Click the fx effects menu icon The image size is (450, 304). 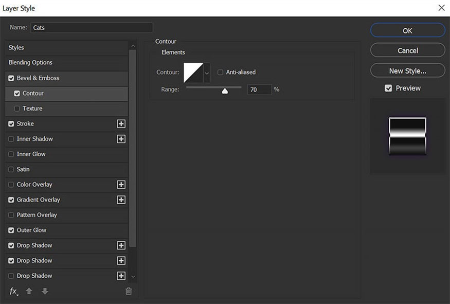13,291
